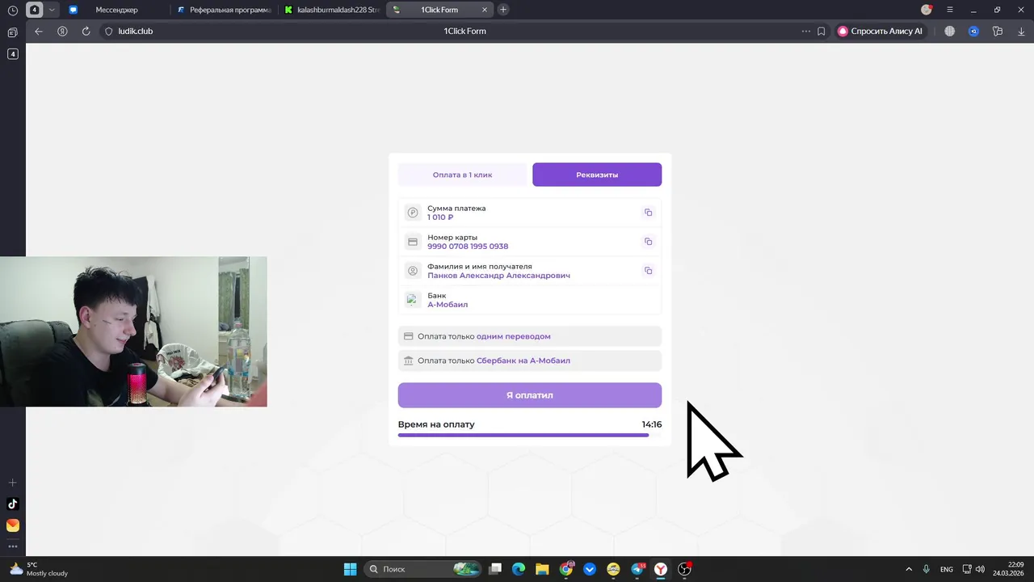Viewport: 1034px width, 582px height.
Task: Expand the tab groups dropdown chevron
Action: tap(53, 10)
